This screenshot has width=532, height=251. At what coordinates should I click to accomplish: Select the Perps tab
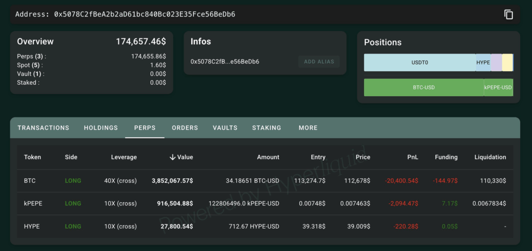tap(145, 128)
